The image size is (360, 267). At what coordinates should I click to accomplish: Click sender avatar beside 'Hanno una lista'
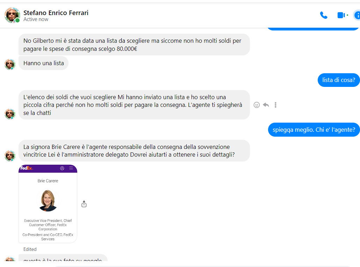pos(10,64)
